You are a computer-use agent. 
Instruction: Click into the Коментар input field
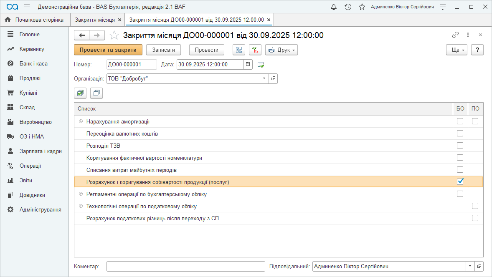point(186,266)
